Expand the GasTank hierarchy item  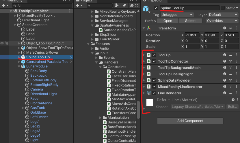(x=23, y=108)
